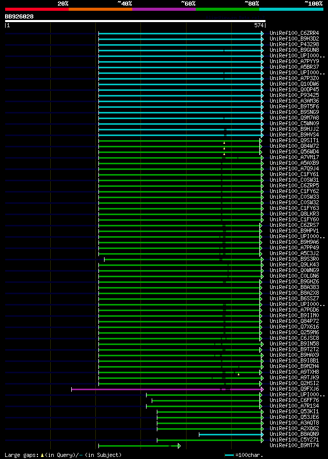Click the purple ~60% legend segment
Viewport: 328px width, 459px height.
coord(164,9)
